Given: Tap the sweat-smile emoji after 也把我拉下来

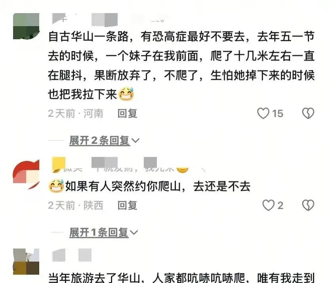Looking at the screenshot, I should tap(126, 94).
